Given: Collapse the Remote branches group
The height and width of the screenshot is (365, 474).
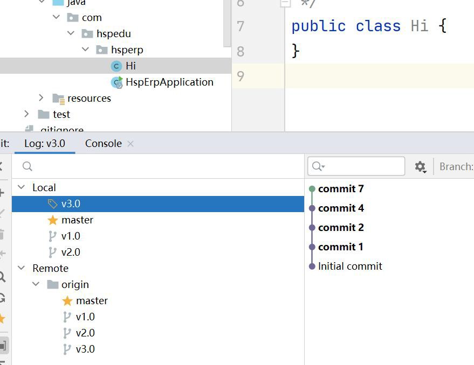Looking at the screenshot, I should click(22, 269).
